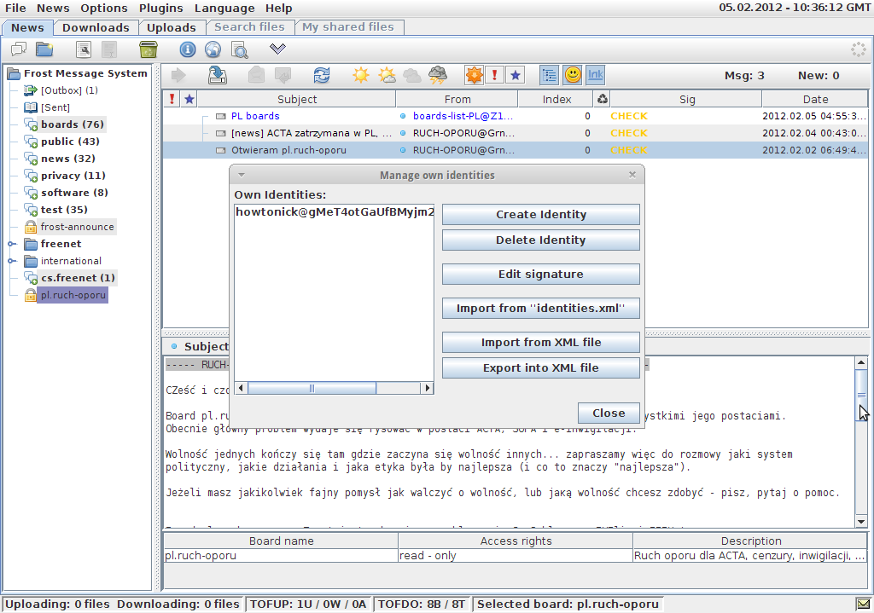The image size is (874, 613).
Task: Open the Plugins menu
Action: (x=161, y=9)
